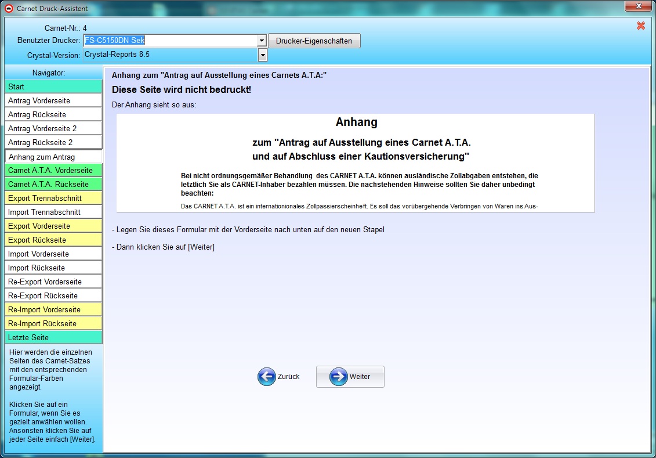Click the blue Zurück arrow icon
The height and width of the screenshot is (458, 656).
tap(266, 377)
